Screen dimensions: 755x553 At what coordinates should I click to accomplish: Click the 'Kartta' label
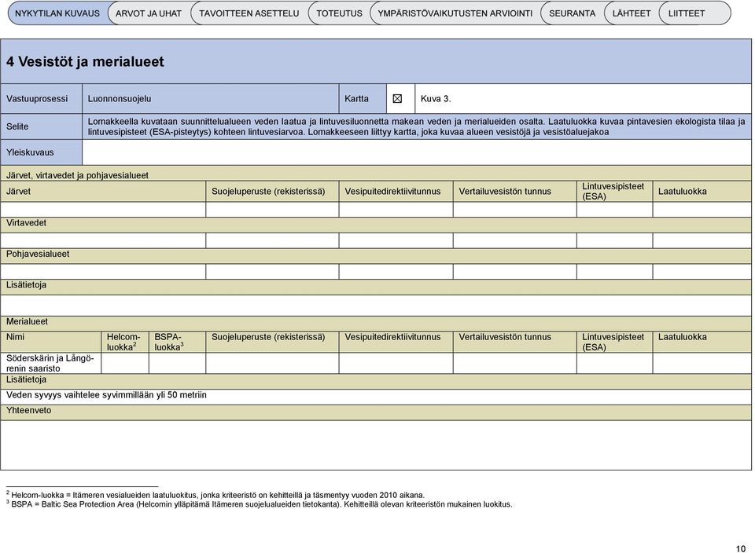(x=356, y=98)
